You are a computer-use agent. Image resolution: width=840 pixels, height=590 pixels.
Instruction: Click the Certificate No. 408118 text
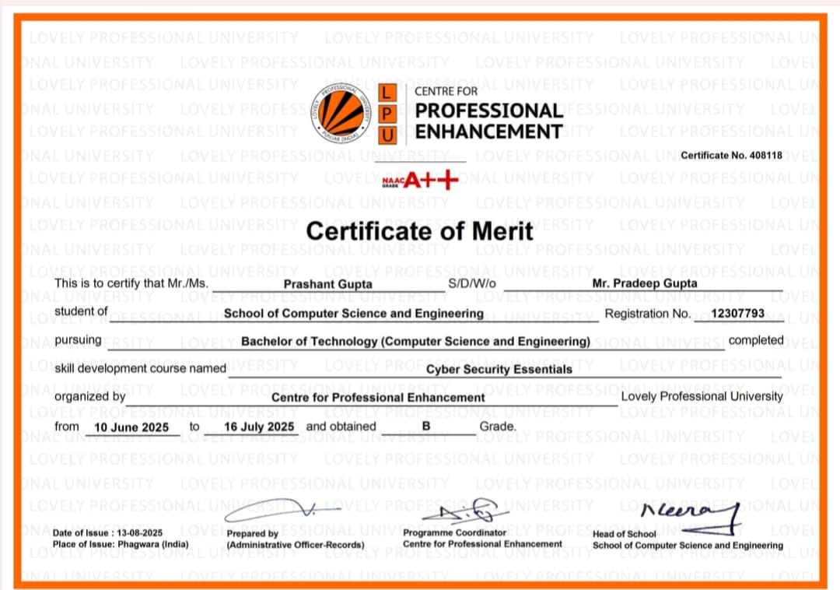pos(731,155)
